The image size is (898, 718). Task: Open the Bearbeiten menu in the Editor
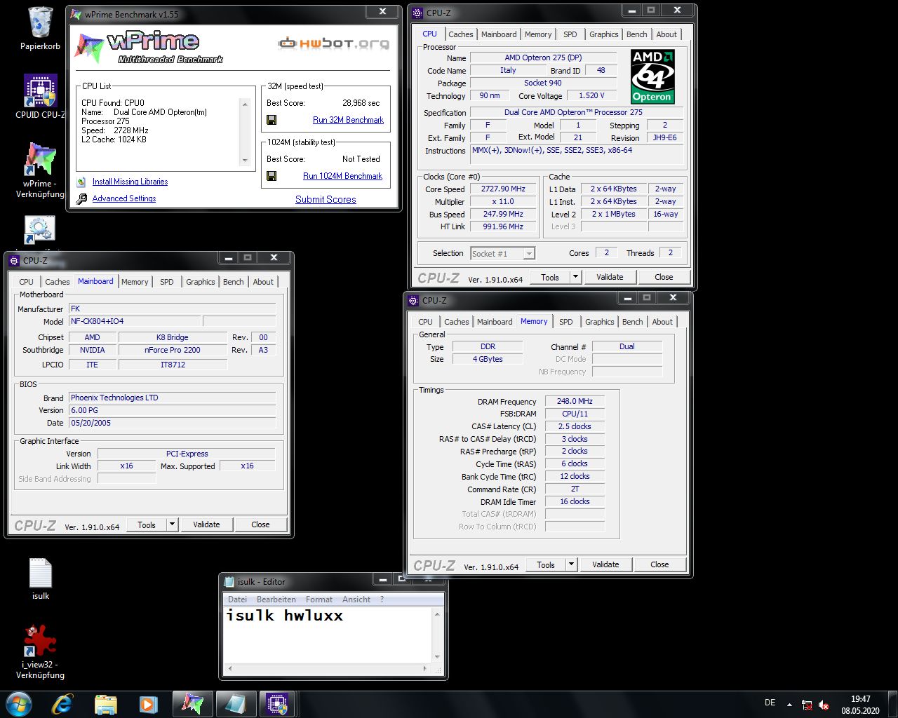coord(276,600)
